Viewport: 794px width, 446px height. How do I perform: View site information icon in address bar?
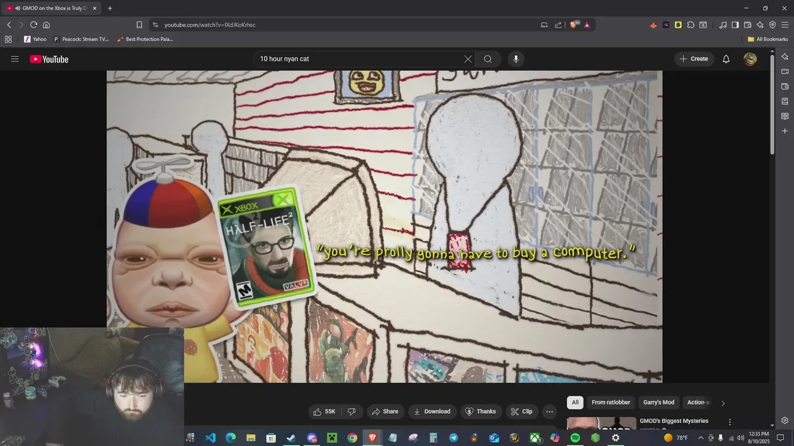pyautogui.click(x=155, y=25)
